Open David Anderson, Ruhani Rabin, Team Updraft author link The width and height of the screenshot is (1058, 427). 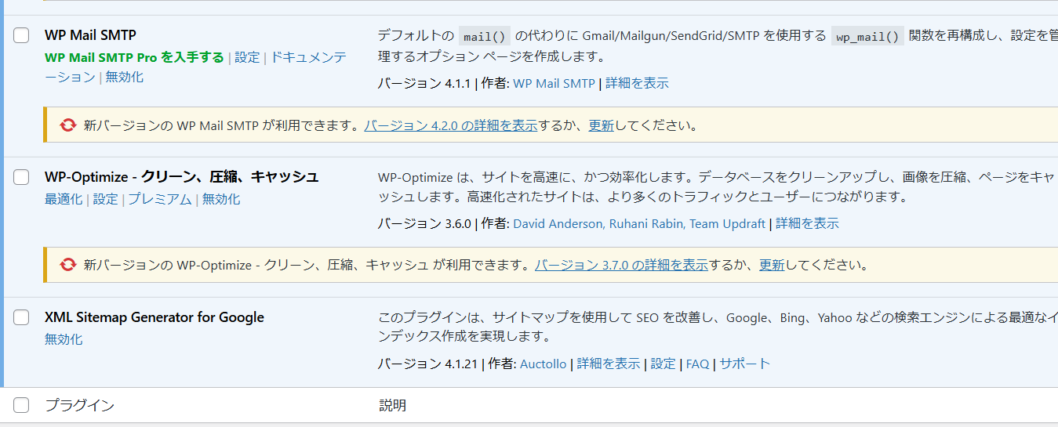(x=639, y=223)
